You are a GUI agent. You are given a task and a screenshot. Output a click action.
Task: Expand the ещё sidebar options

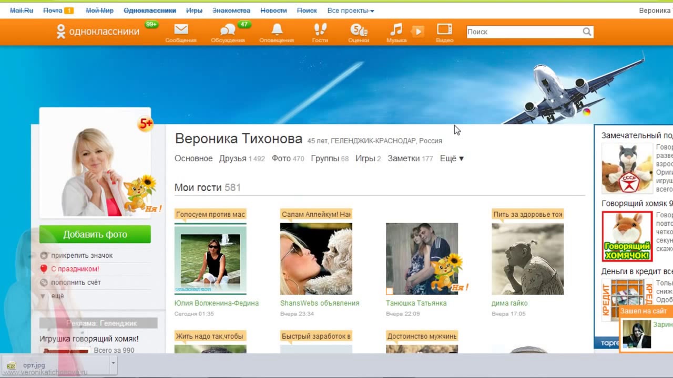(57, 296)
